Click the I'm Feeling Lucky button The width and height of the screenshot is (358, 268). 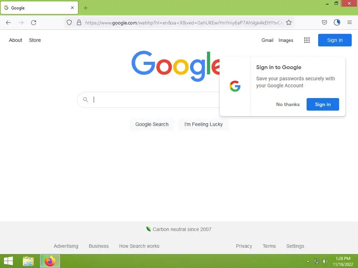click(203, 124)
